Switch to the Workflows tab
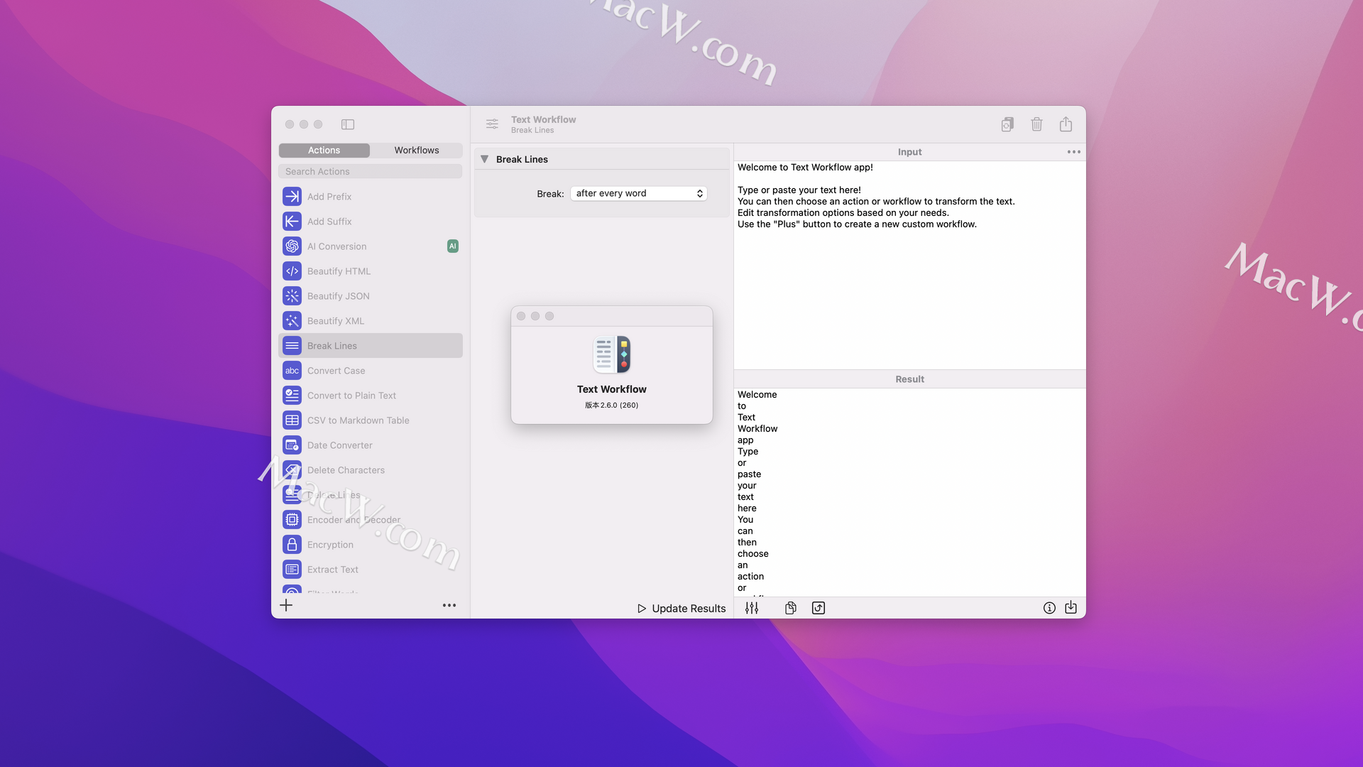This screenshot has width=1363, height=767. point(417,151)
